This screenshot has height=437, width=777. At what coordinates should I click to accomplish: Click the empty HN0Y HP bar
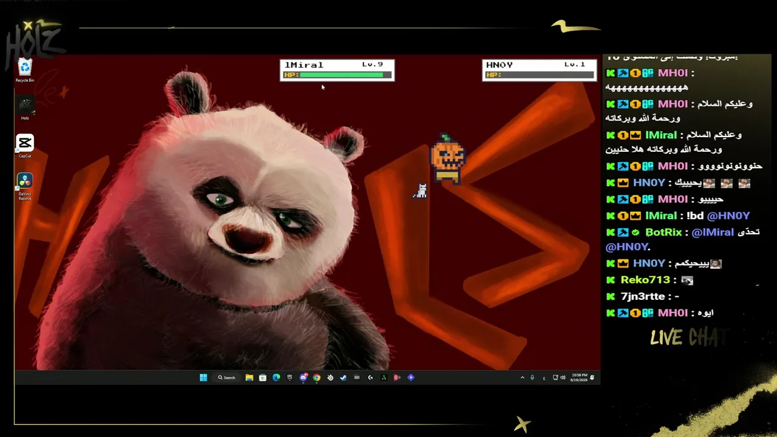[x=547, y=75]
